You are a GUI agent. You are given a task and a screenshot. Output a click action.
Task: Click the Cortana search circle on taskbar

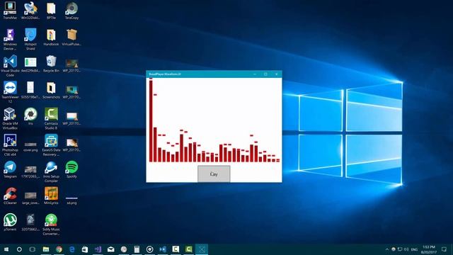tap(19, 249)
